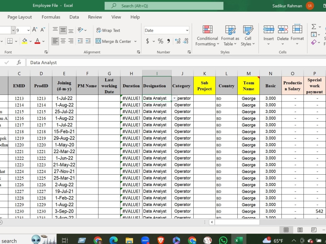
Task: Click the Insert cells icon
Action: pyautogui.click(x=268, y=30)
